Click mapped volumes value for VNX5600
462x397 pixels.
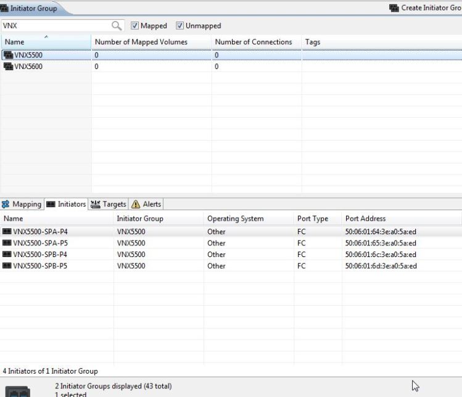coord(96,67)
